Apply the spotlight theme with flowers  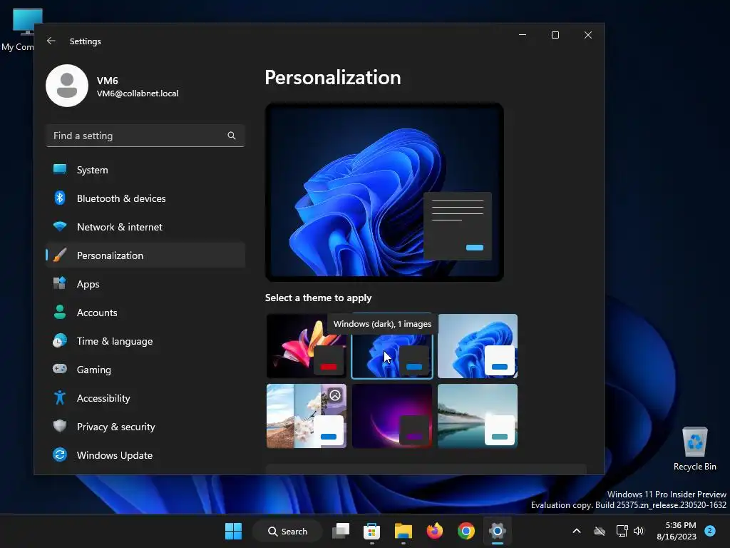[x=306, y=416]
